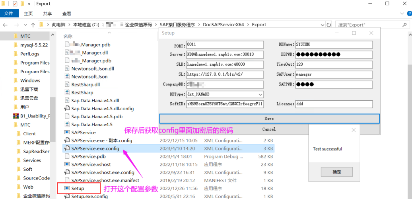The height and width of the screenshot is (199, 412).
Task: Select Setup.exe.config file
Action: (x=89, y=196)
